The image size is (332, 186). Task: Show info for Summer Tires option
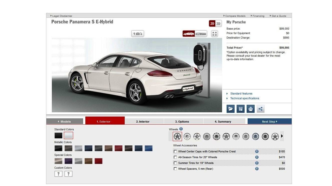tap(257, 163)
